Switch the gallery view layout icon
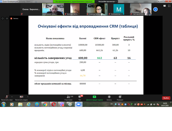 coord(164,6)
